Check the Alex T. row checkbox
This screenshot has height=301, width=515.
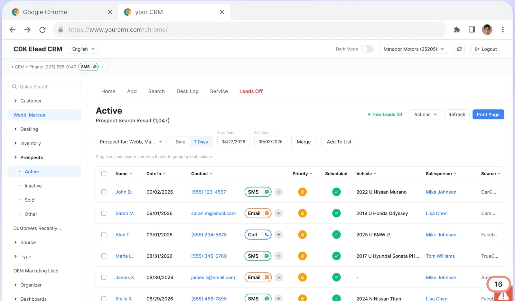tap(104, 235)
